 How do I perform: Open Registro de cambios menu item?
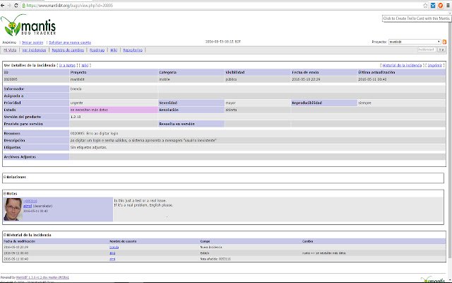[x=68, y=50]
